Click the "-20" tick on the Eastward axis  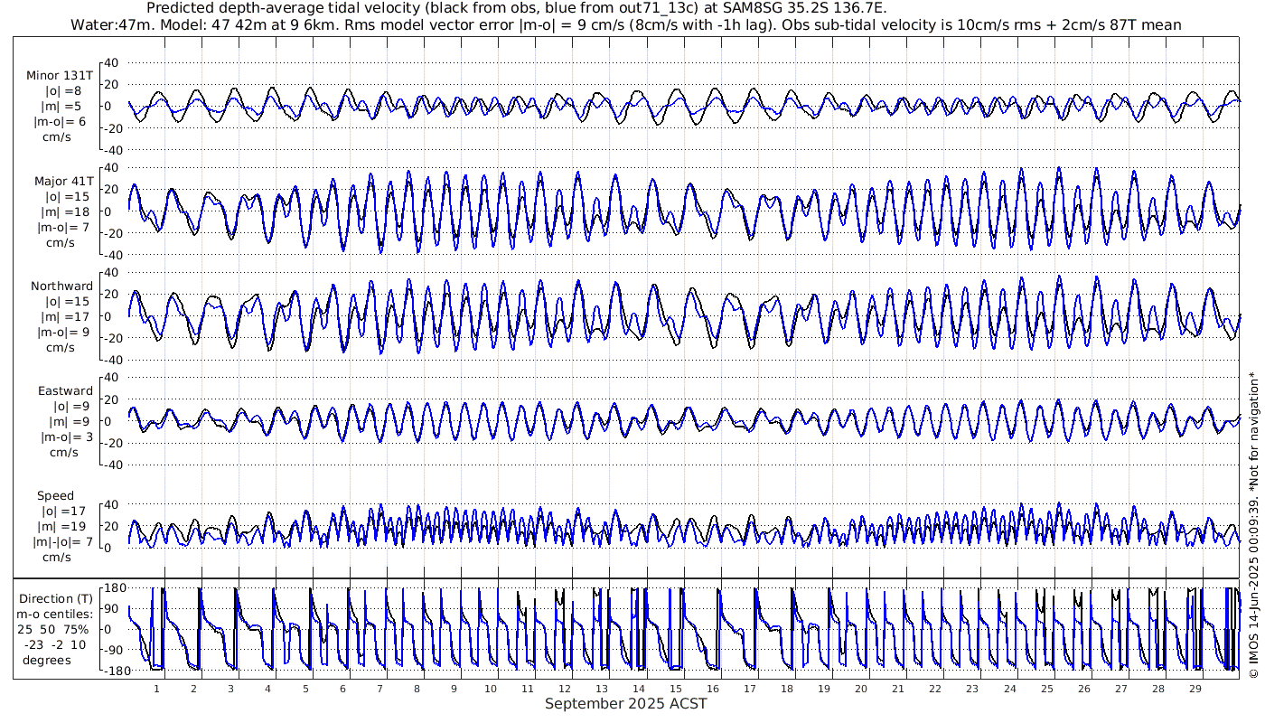pyautogui.click(x=110, y=443)
